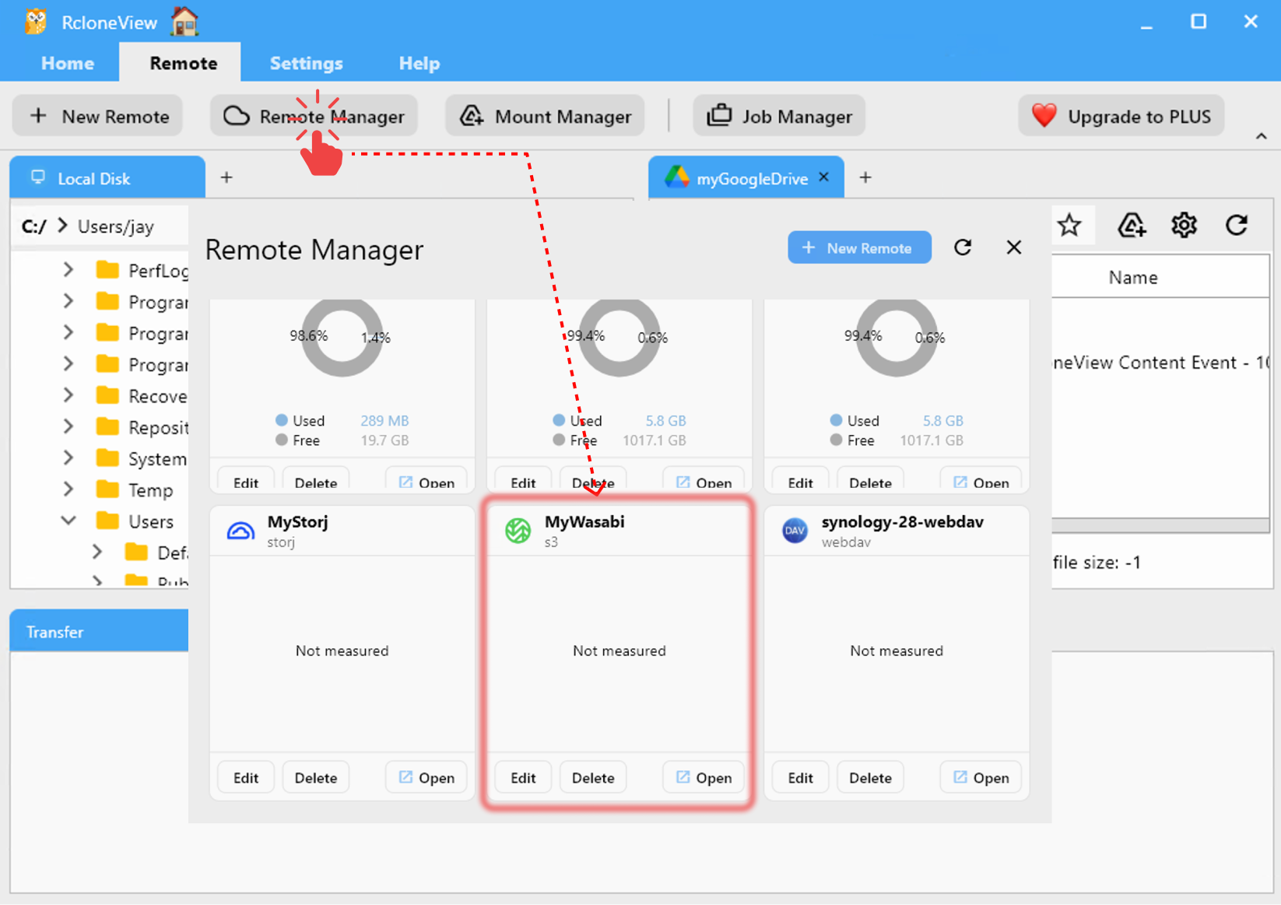Click the Remote Manager cloud icon
Image resolution: width=1281 pixels, height=905 pixels.
pos(237,115)
